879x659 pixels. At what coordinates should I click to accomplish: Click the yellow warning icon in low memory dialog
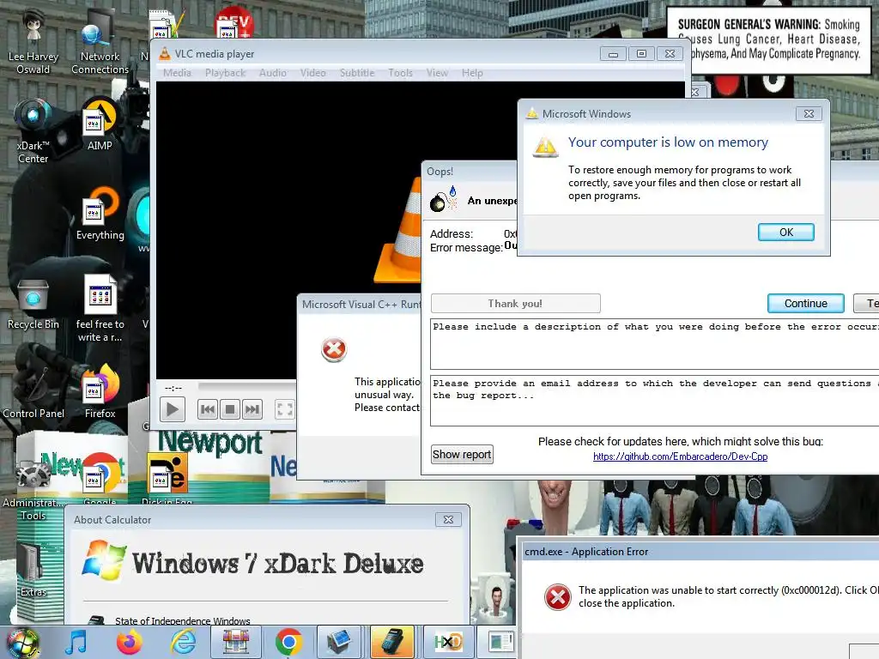(x=545, y=147)
